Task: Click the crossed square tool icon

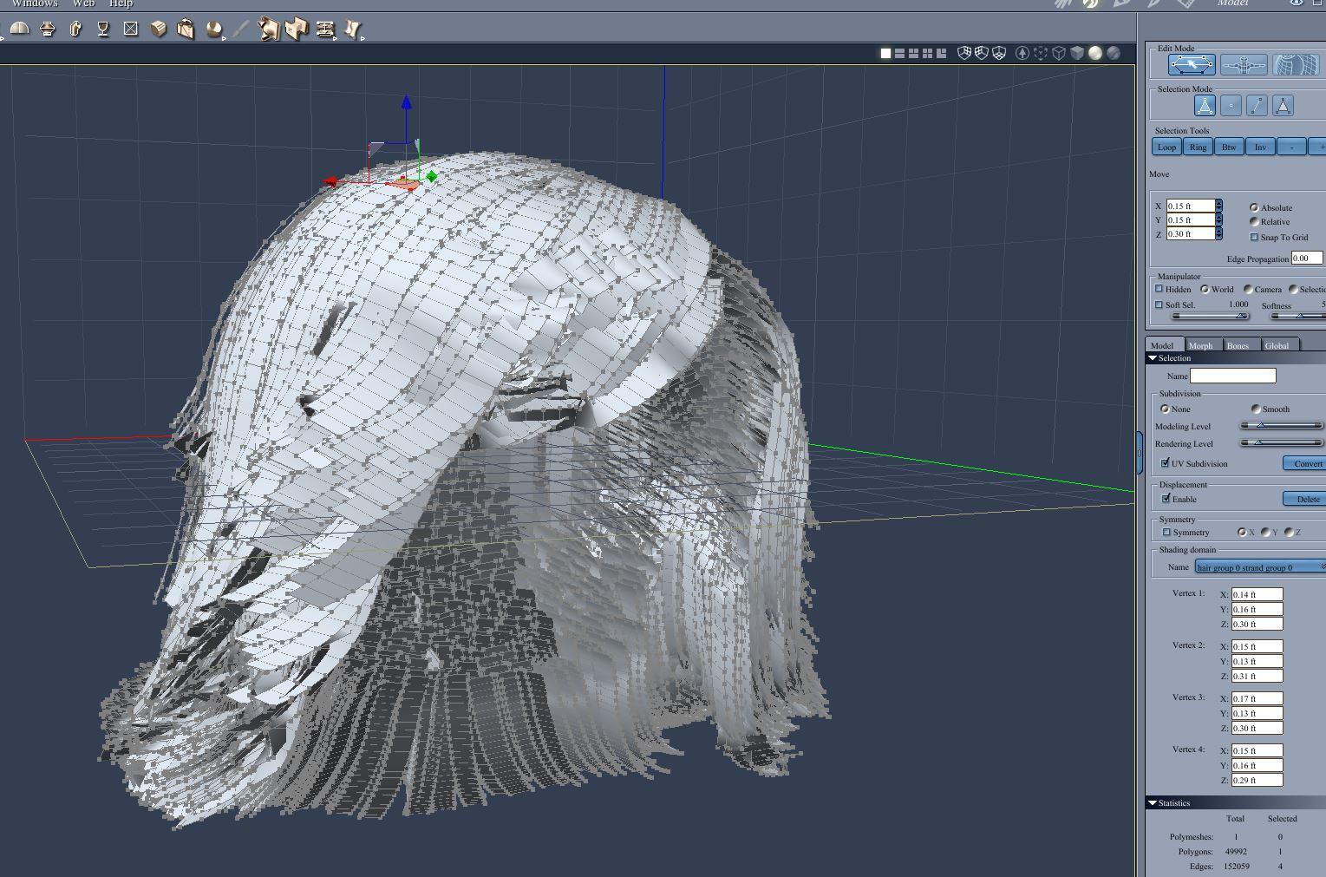Action: click(131, 29)
